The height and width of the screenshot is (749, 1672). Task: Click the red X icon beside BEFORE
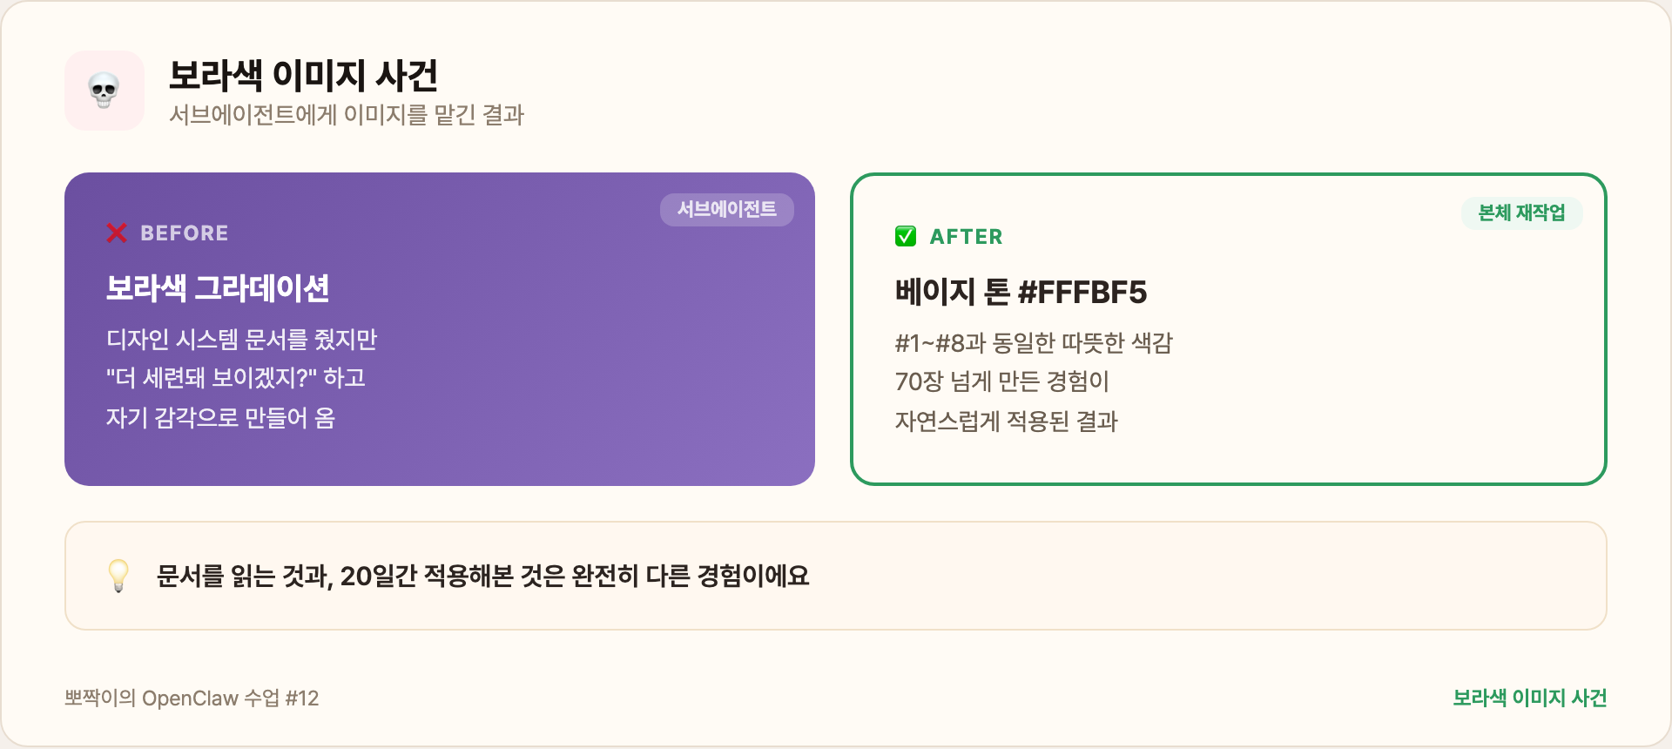tap(117, 233)
